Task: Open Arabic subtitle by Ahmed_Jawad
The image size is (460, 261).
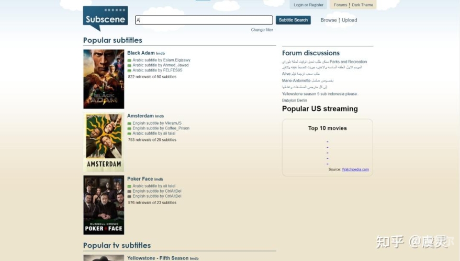Action: click(161, 65)
